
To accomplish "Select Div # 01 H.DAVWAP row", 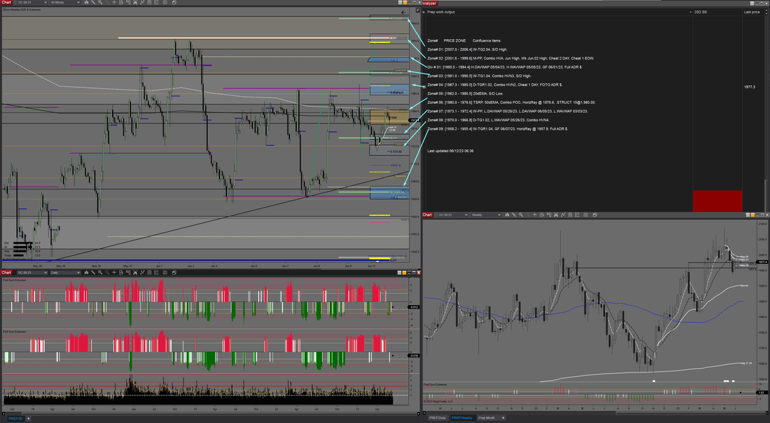I will [x=504, y=67].
